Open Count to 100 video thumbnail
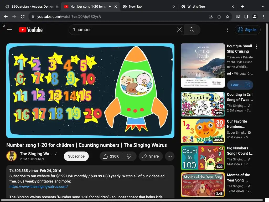Image resolution: width=269 pixels, height=202 pixels. (203, 158)
